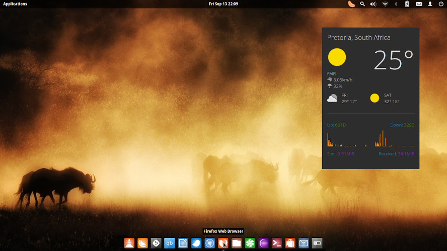Click the 8.05km/h wind speed reading
The width and height of the screenshot is (447, 251).
click(x=343, y=80)
